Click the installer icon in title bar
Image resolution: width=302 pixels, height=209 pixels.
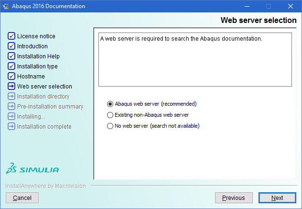click(x=6, y=6)
